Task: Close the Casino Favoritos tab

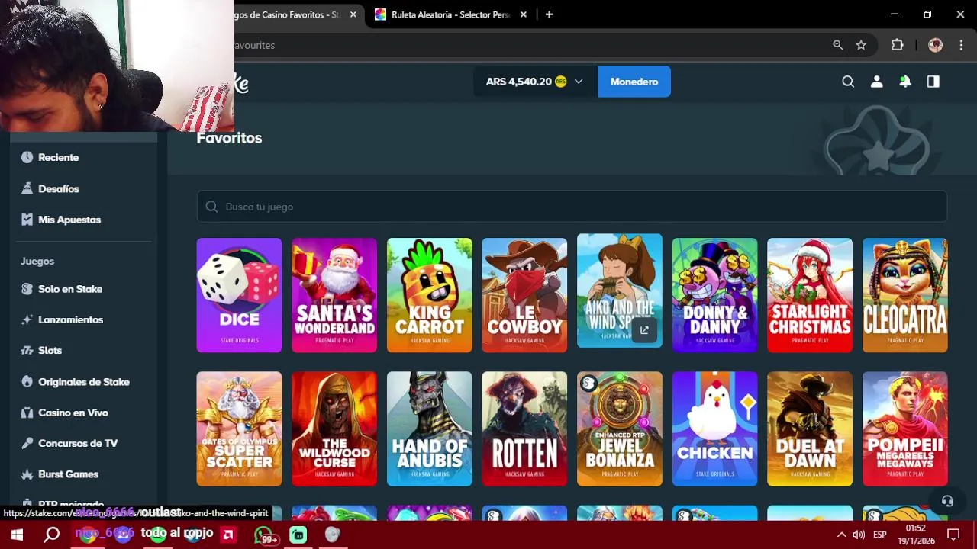Action: point(353,14)
